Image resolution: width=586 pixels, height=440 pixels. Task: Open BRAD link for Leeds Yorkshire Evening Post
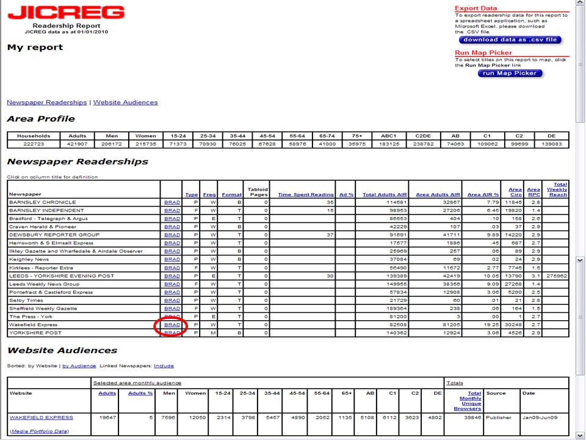click(172, 276)
